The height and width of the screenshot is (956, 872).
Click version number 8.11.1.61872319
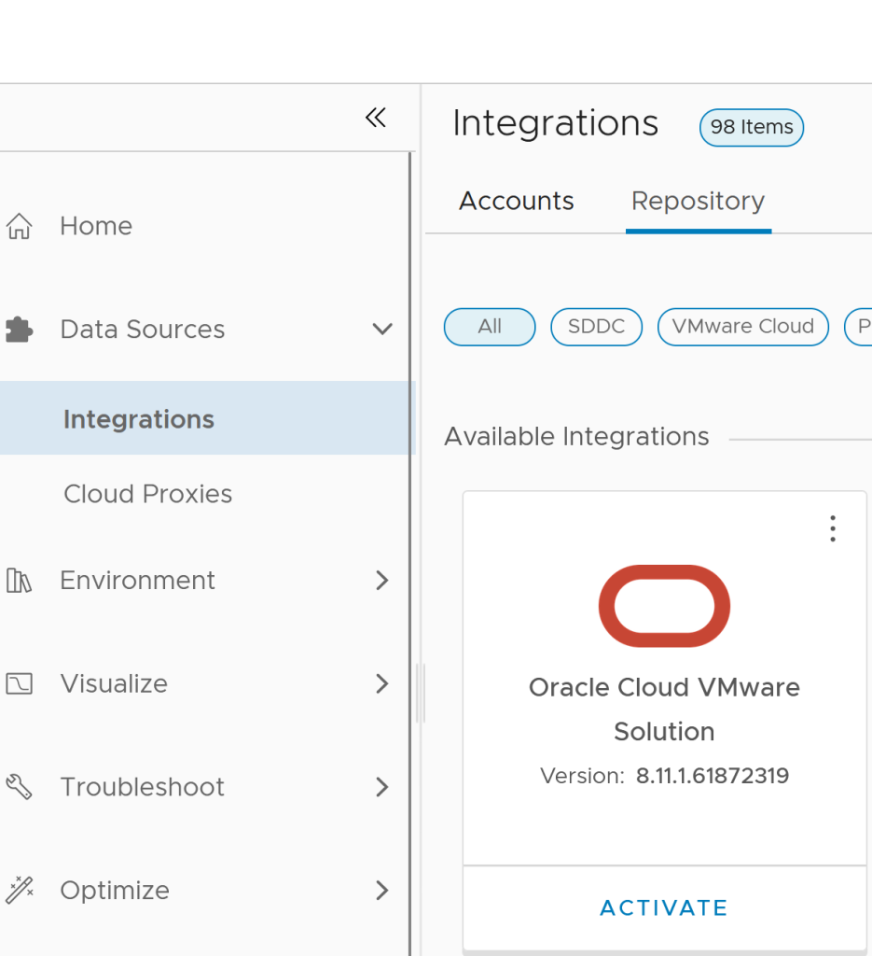(713, 776)
